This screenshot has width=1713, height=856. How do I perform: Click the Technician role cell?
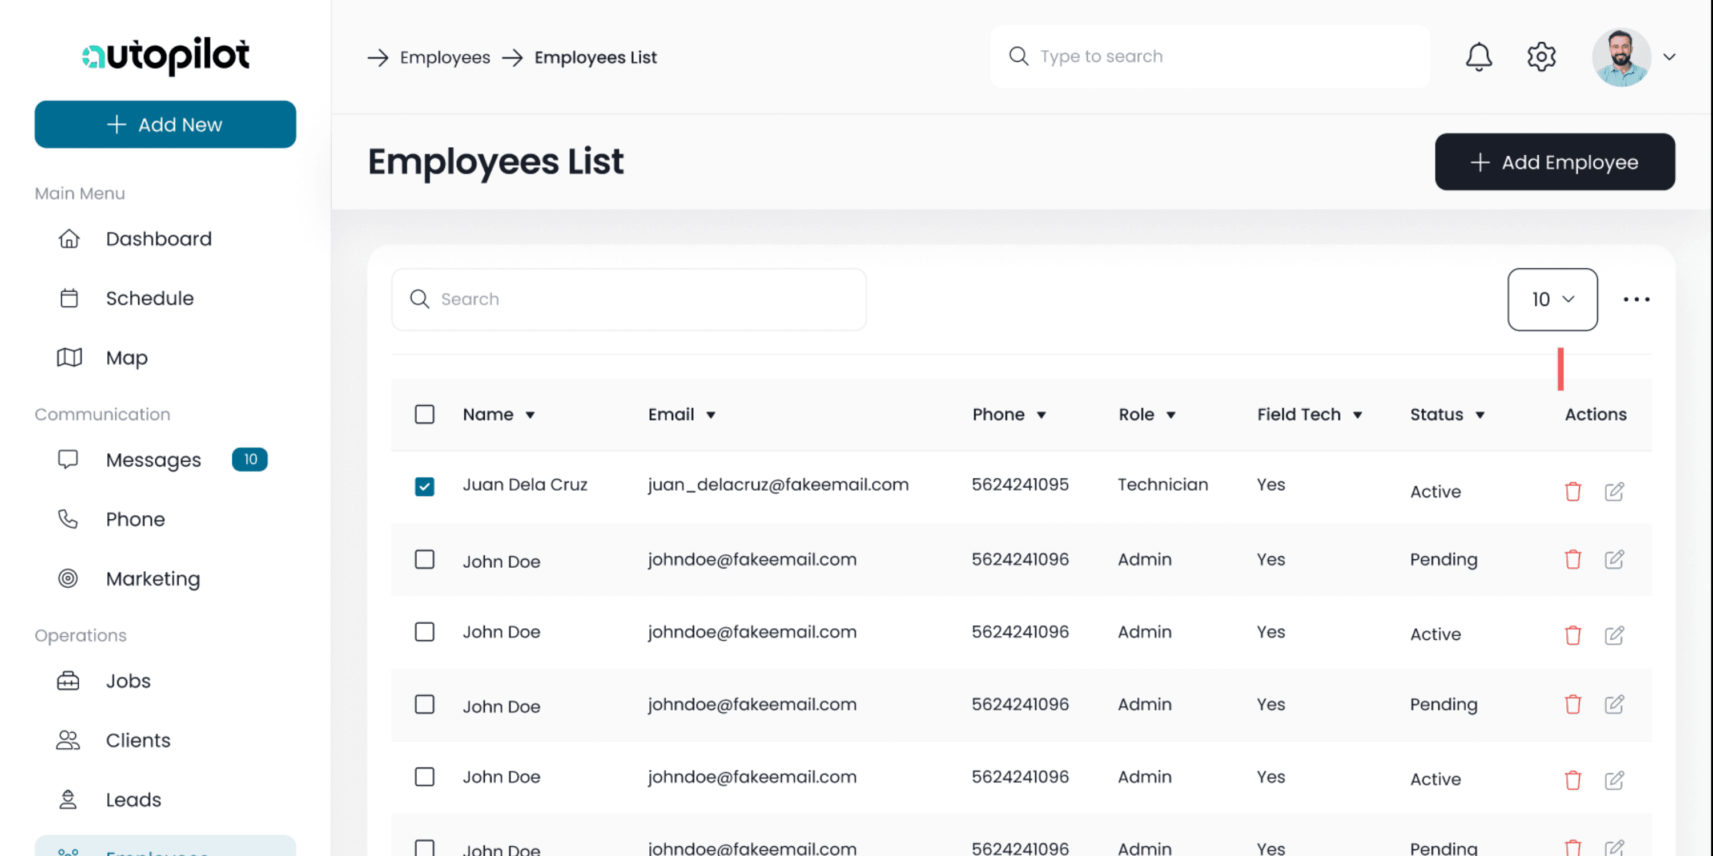click(1163, 484)
